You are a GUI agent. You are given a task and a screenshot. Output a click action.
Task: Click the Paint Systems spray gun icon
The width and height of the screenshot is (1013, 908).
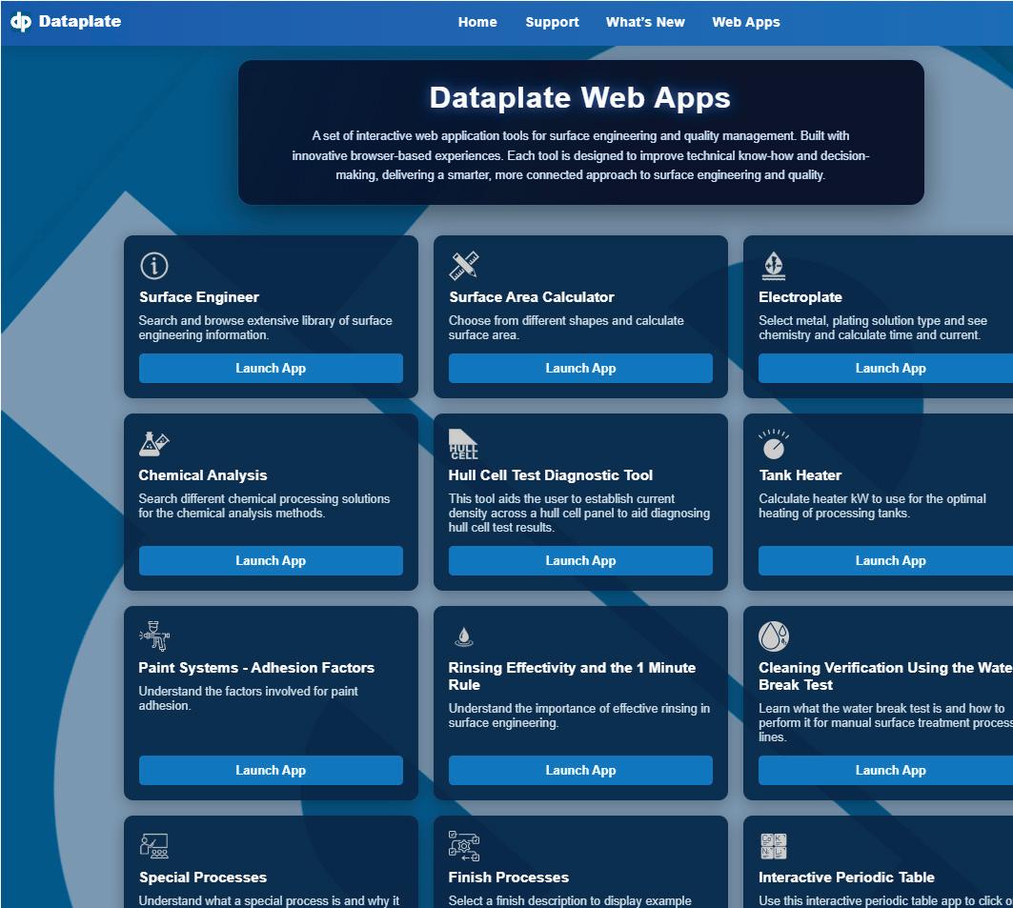click(x=154, y=636)
